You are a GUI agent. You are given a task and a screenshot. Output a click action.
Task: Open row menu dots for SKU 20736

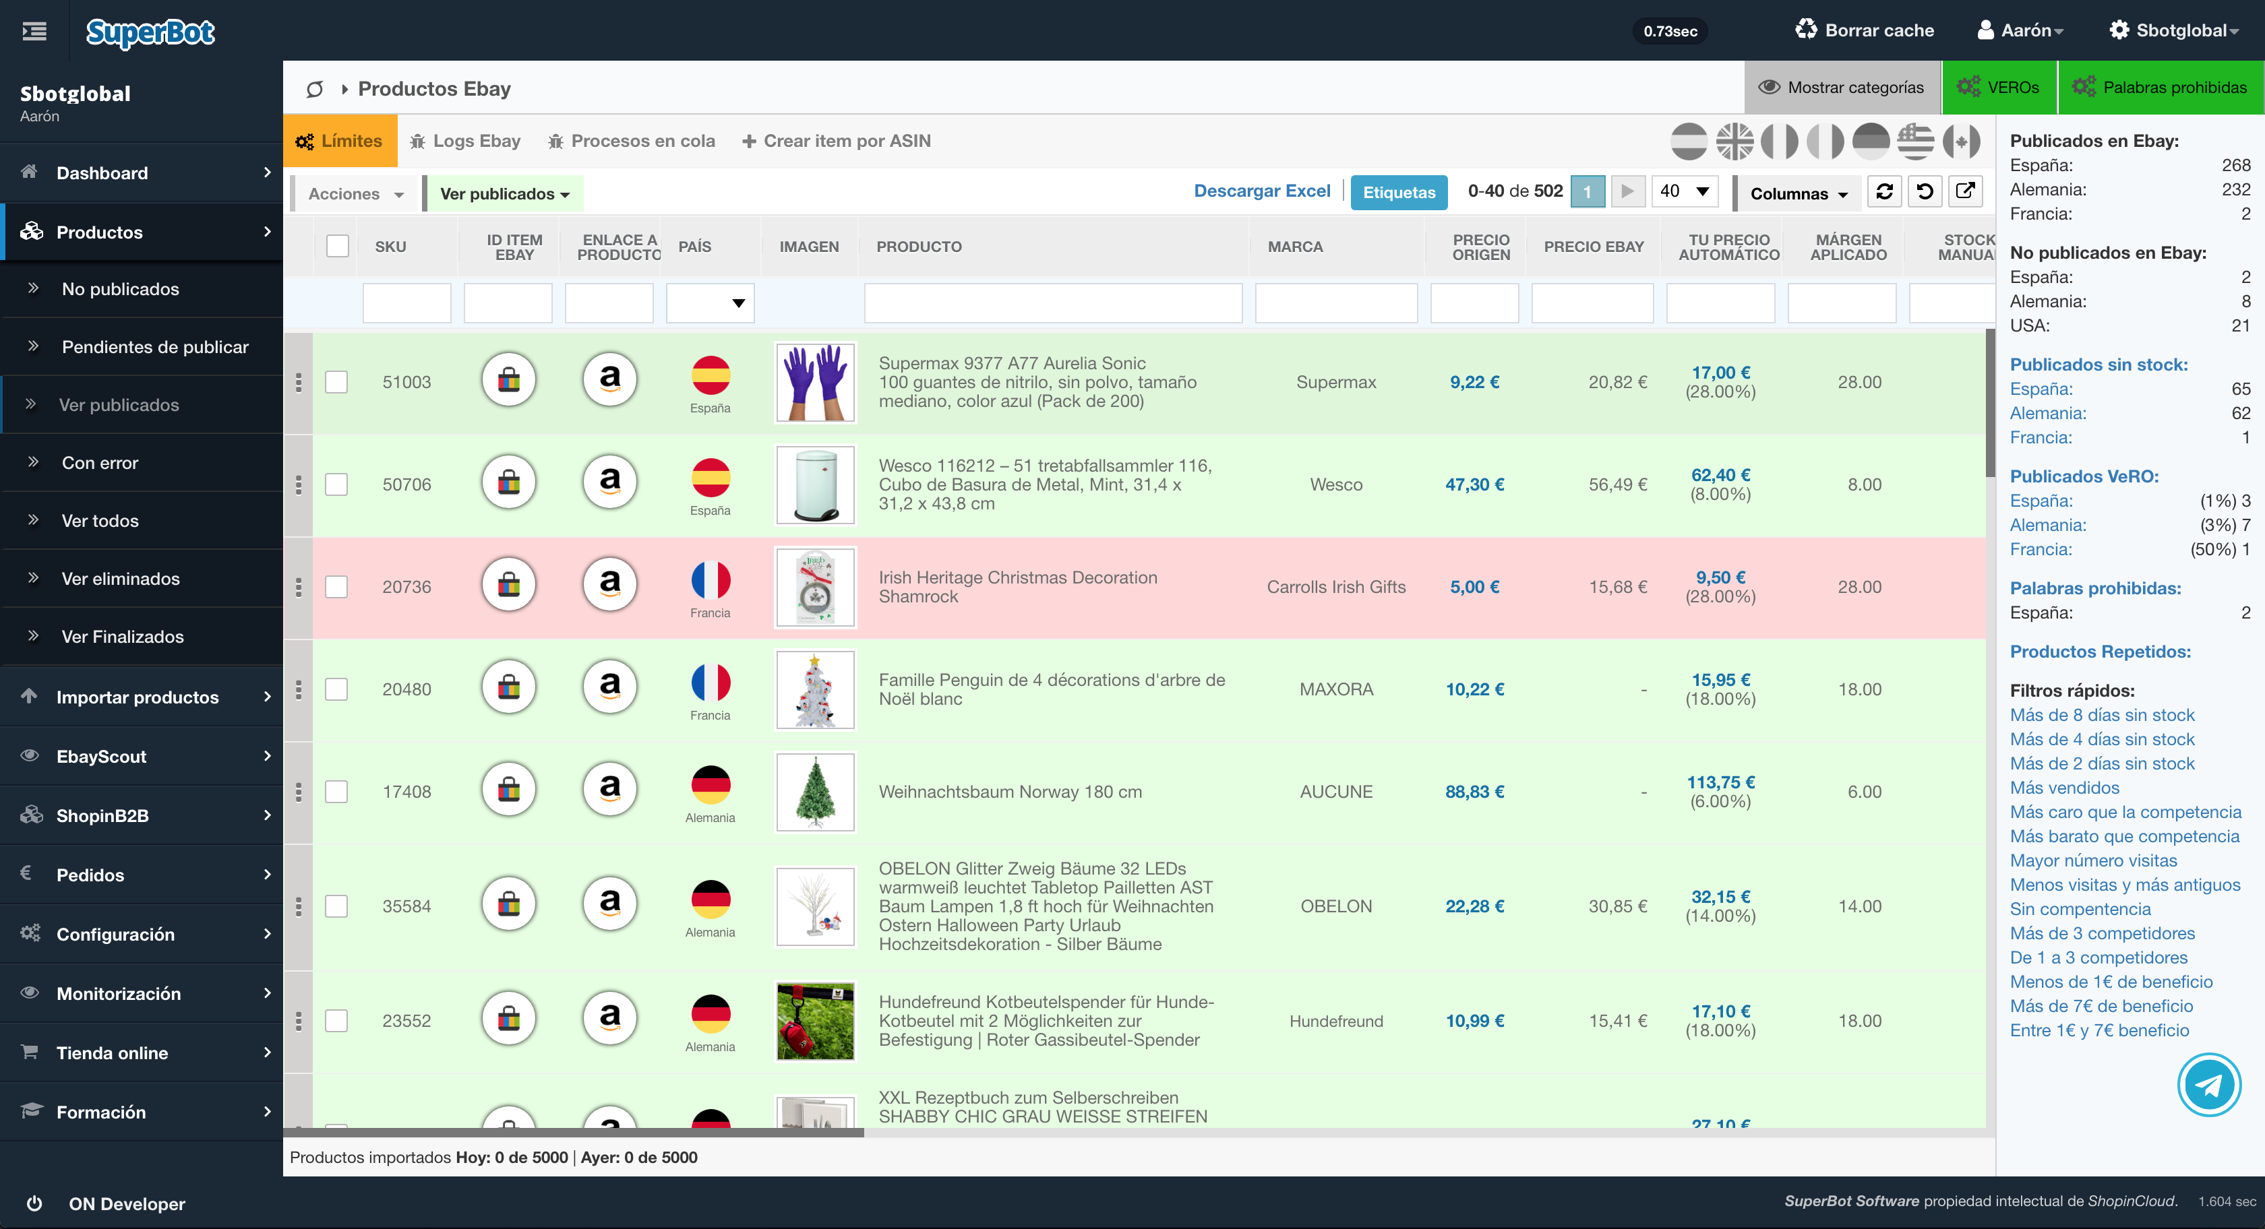299,588
